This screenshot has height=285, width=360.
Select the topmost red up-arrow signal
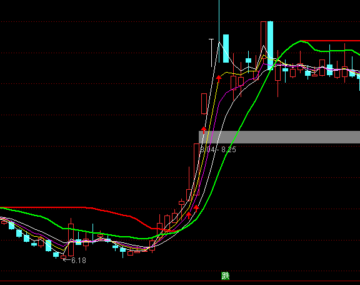[x=219, y=78]
